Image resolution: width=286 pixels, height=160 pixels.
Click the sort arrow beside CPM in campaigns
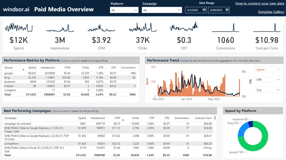pos(123,120)
